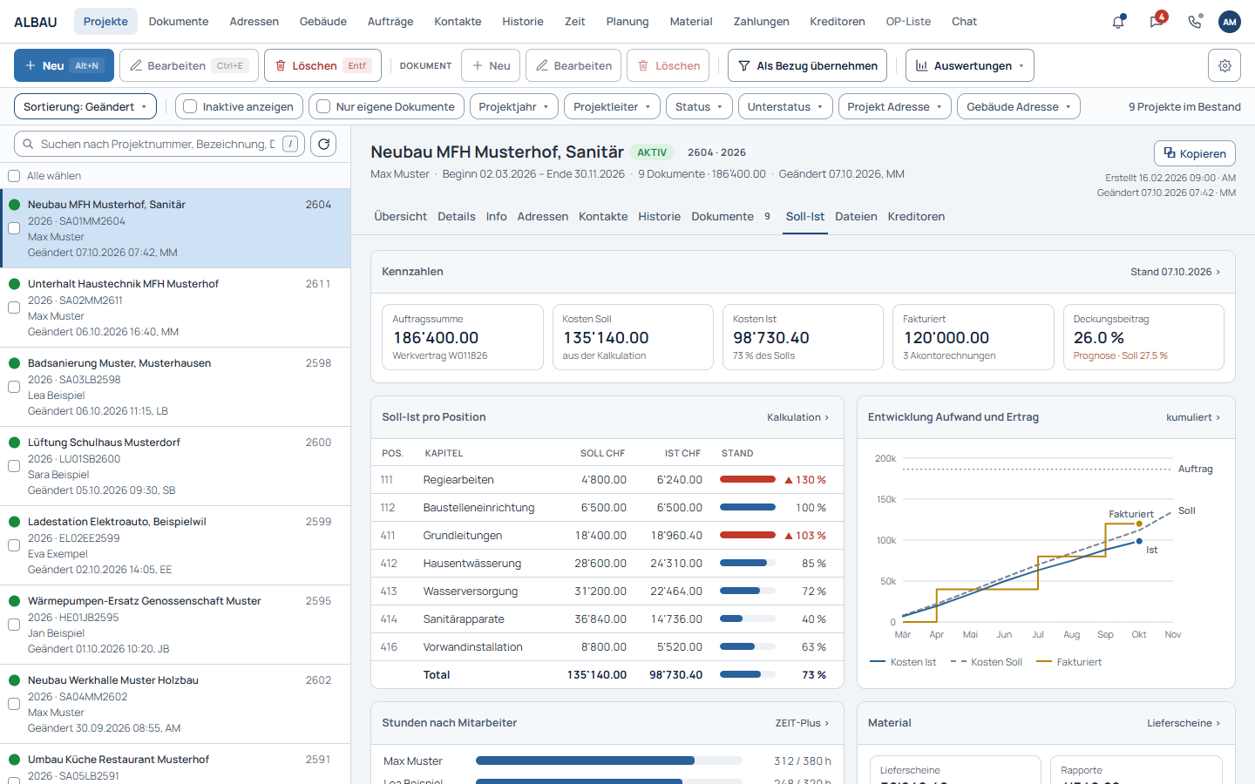
Task: Click the phone call icon
Action: tap(1194, 22)
